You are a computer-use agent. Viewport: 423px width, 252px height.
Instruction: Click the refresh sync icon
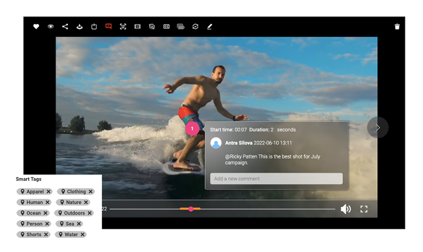click(x=195, y=26)
